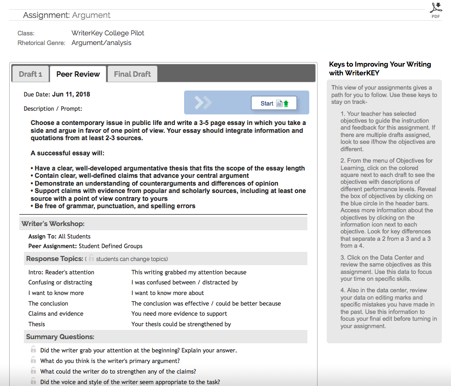Click the 'Keys to Improving Your Writing' heading
Viewport: 451px width, 386px height.
[x=380, y=68]
